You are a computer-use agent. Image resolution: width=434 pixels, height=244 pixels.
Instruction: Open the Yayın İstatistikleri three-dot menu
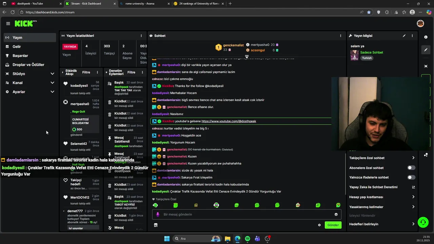pos(141,36)
